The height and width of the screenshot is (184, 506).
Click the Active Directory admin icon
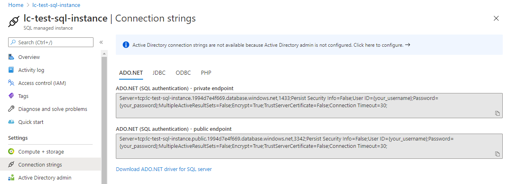[x=11, y=178]
